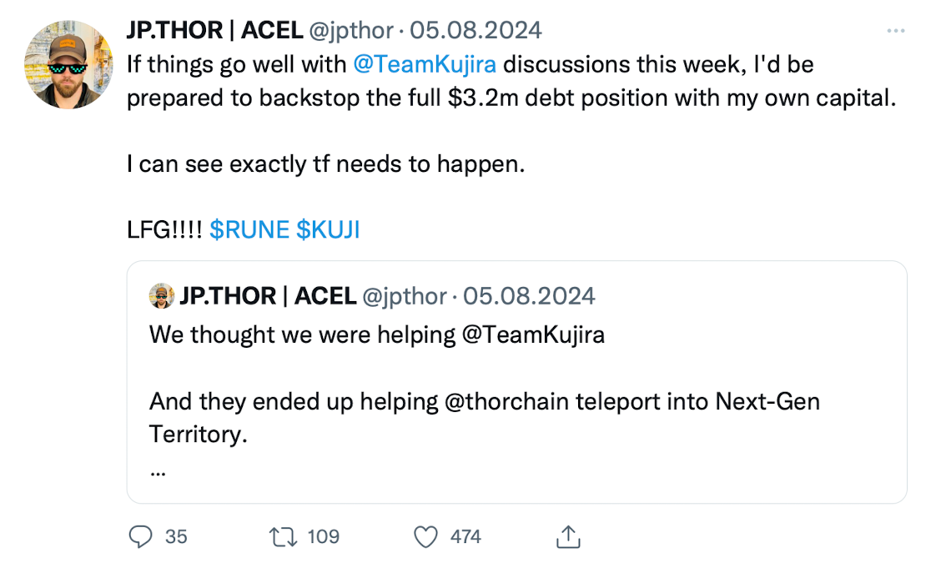The image size is (941, 568).
Task: Click the small avatar in quoted tweet
Action: 161,295
